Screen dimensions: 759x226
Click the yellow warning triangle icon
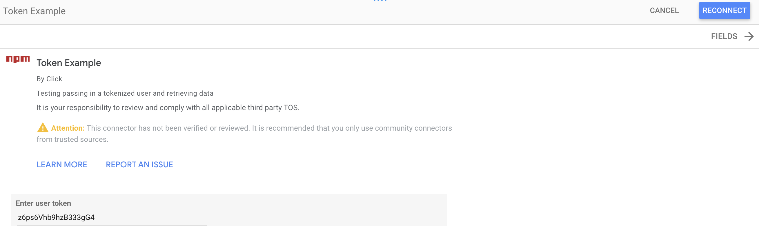click(43, 127)
